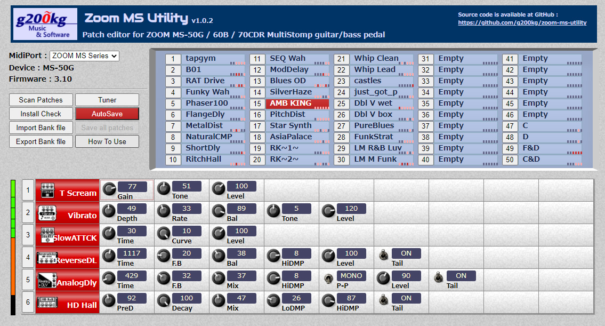The width and height of the screenshot is (605, 326).
Task: Select patch 47 C
Action: coord(550,126)
